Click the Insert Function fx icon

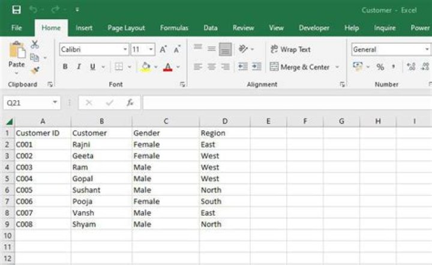[x=130, y=103]
